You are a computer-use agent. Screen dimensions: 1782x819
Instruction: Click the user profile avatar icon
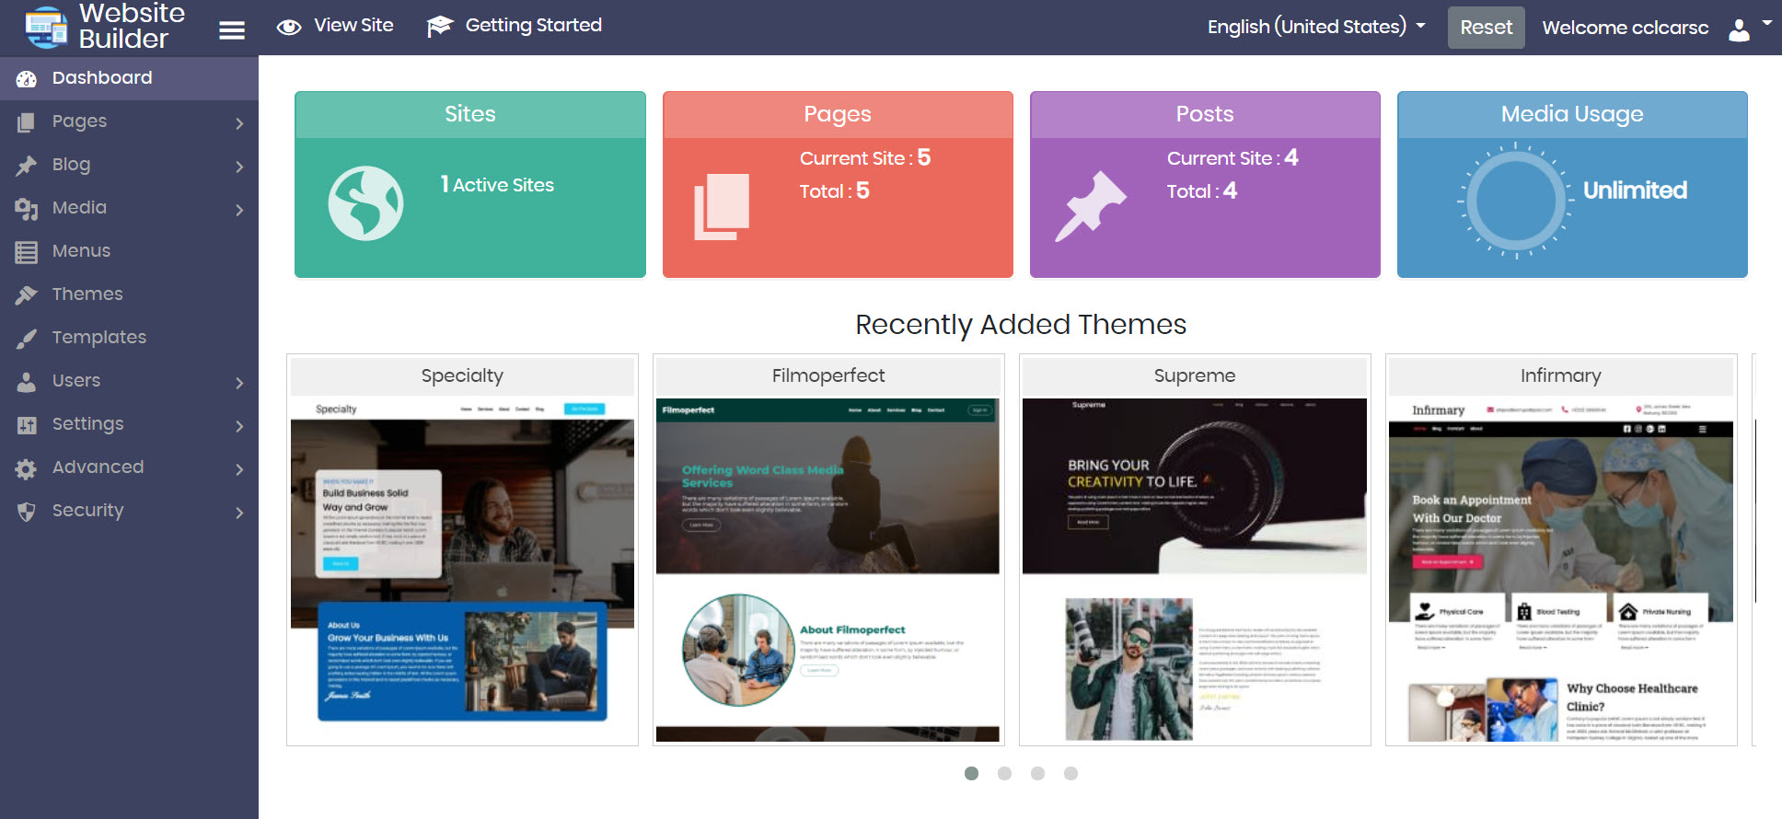click(1739, 30)
